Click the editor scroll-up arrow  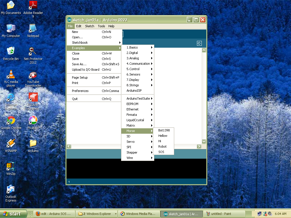[204, 50]
